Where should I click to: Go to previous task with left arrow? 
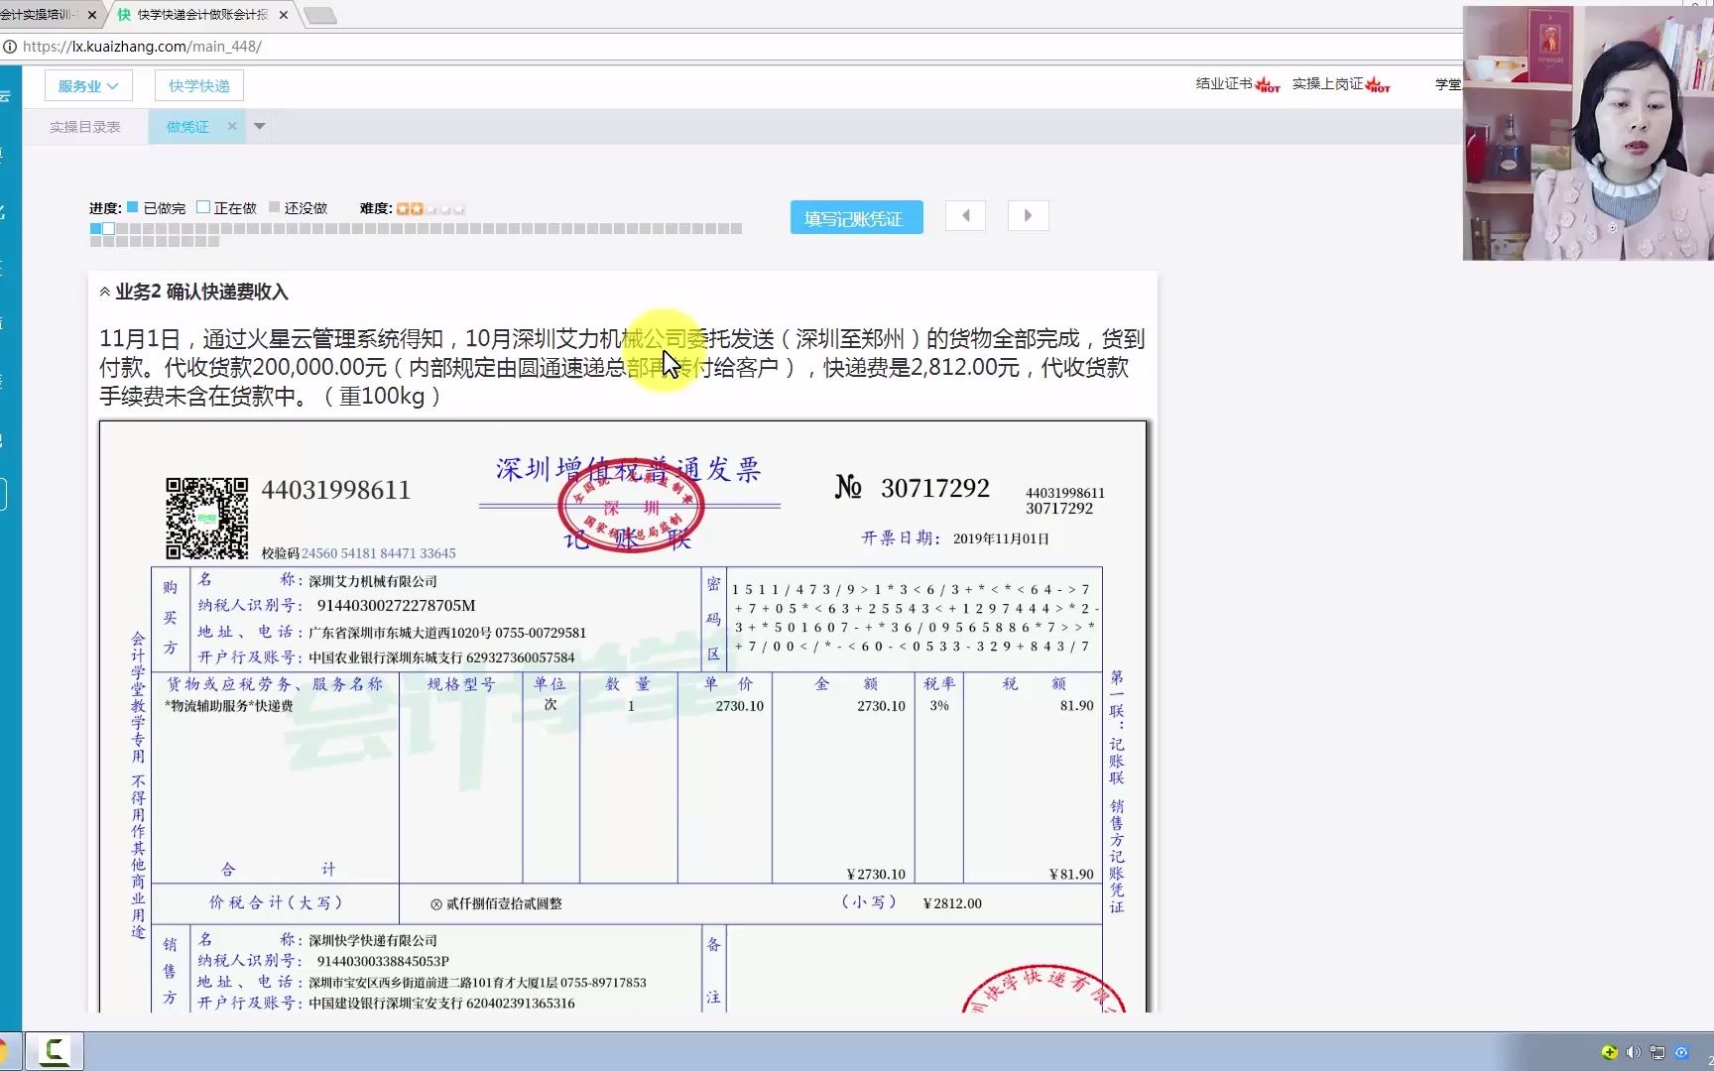coord(965,215)
